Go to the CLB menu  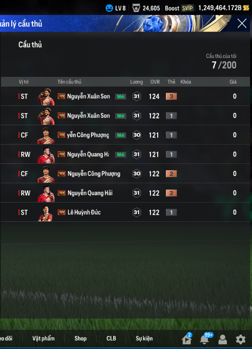pos(111,338)
